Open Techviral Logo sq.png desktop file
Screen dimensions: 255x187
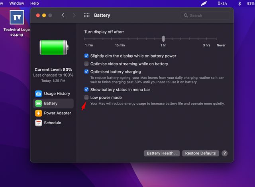click(17, 23)
